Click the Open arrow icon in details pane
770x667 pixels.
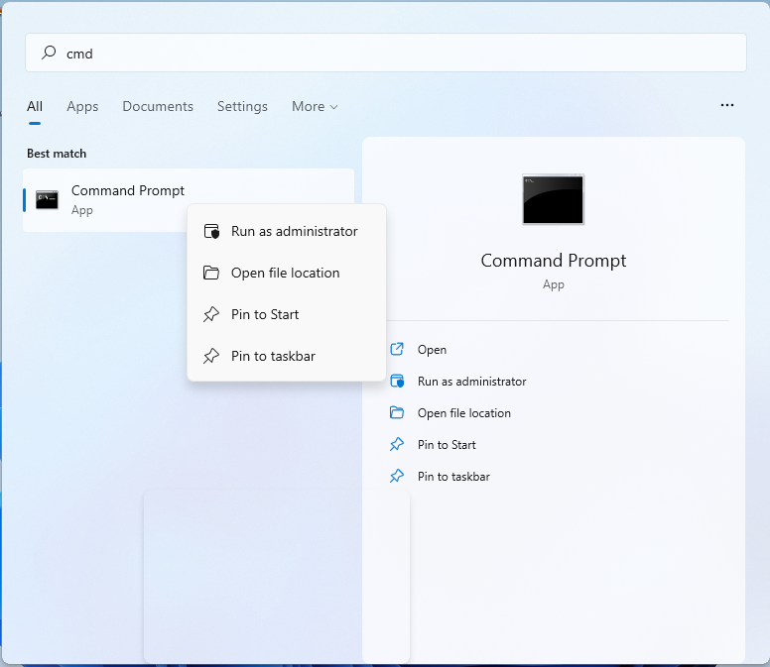tap(397, 349)
